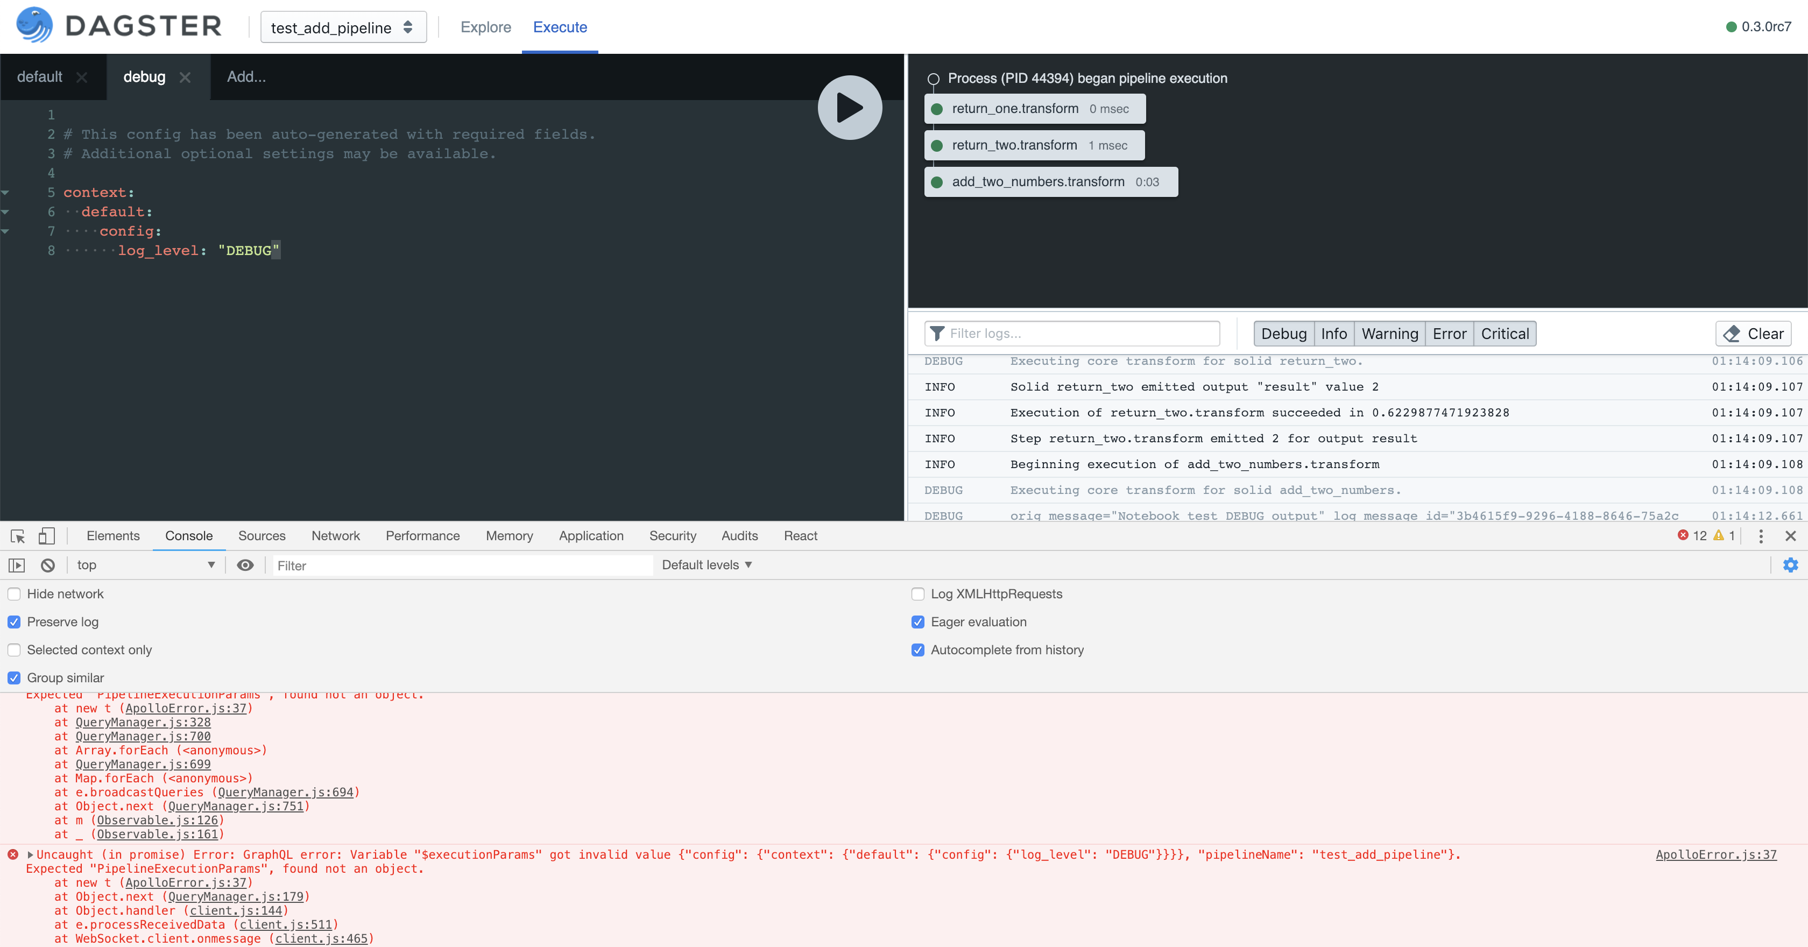This screenshot has width=1808, height=947.
Task: Open DevTools settings via the gear icon
Action: click(1791, 564)
